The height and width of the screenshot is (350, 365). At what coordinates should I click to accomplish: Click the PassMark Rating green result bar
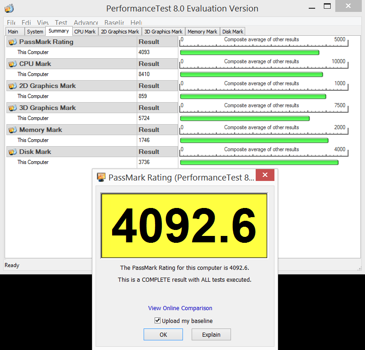pos(250,53)
